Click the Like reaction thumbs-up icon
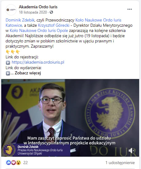Image resolution: width=141 pixels, height=169 pixels. click(9, 163)
